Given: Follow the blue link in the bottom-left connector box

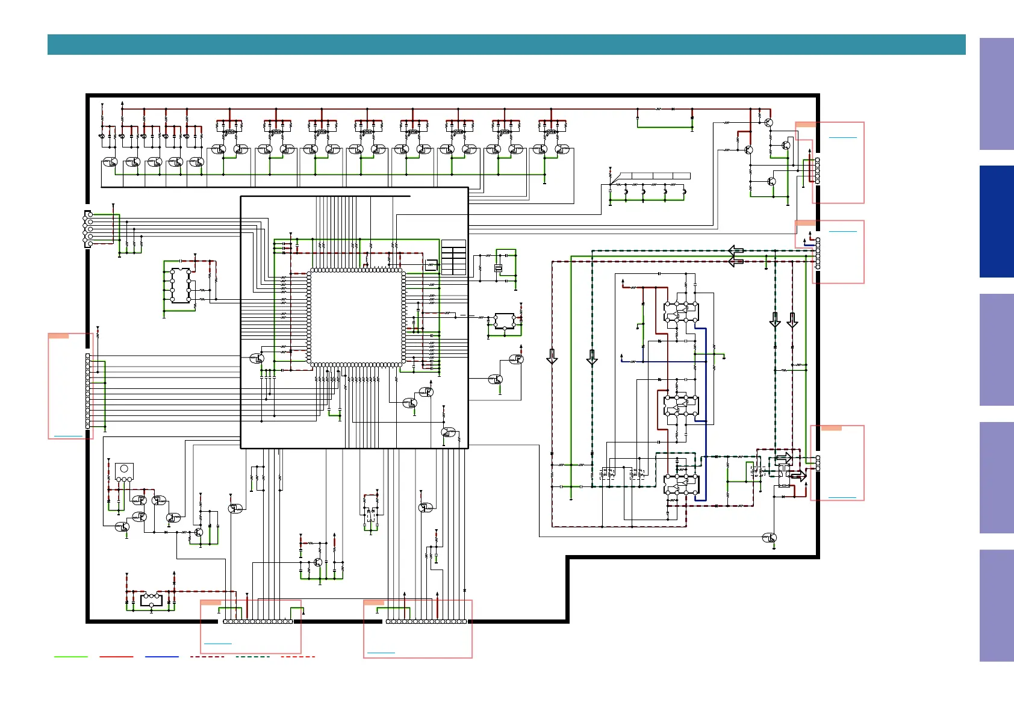Looking at the screenshot, I should pos(218,644).
